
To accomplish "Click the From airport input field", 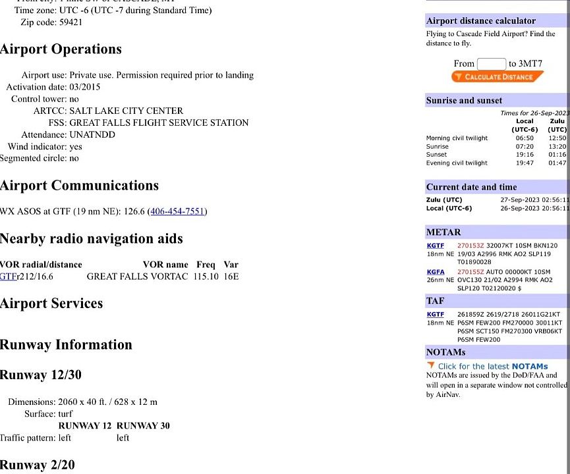I will click(491, 64).
